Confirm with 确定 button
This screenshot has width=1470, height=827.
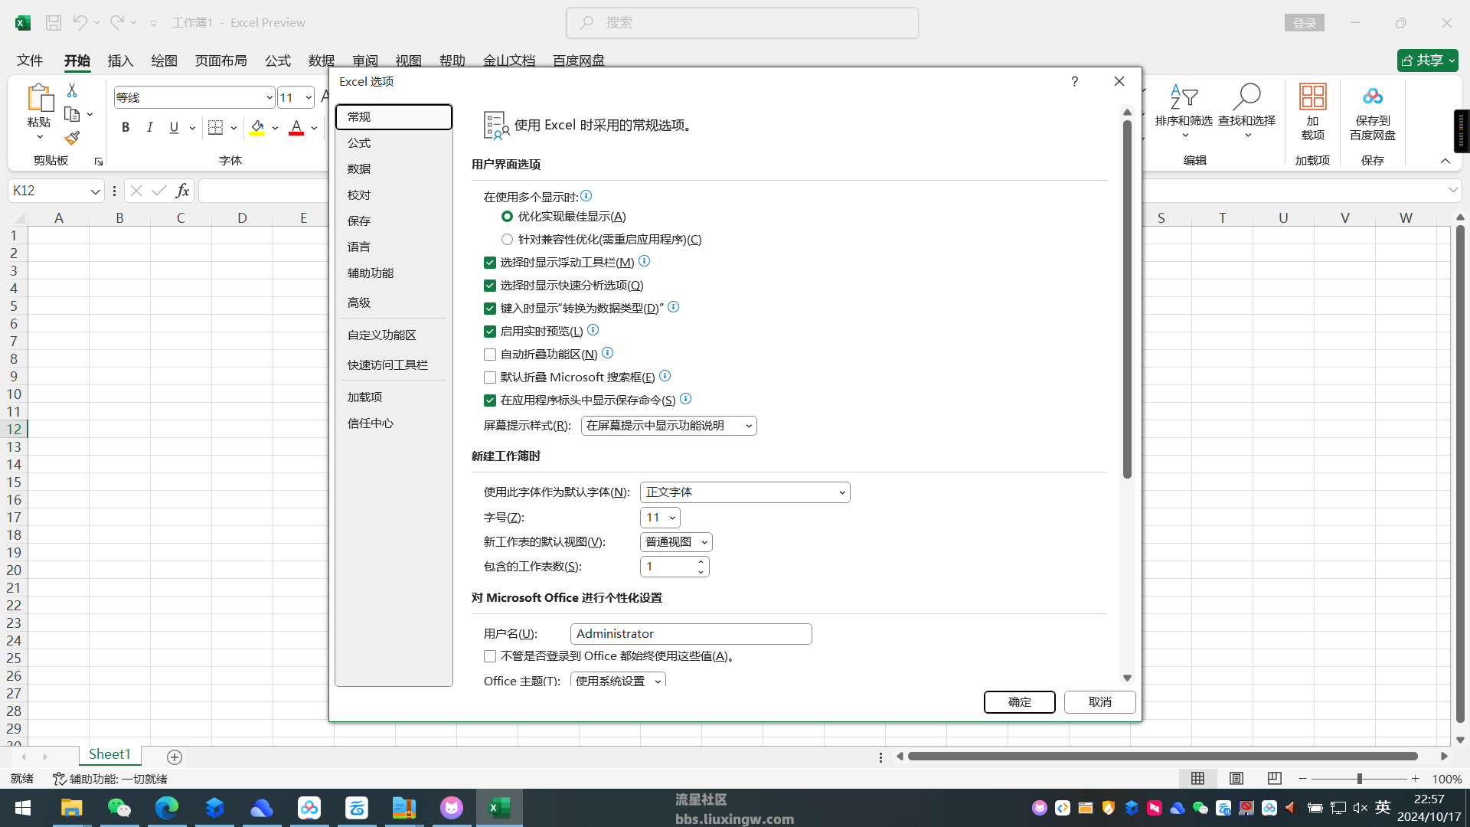pos(1020,702)
